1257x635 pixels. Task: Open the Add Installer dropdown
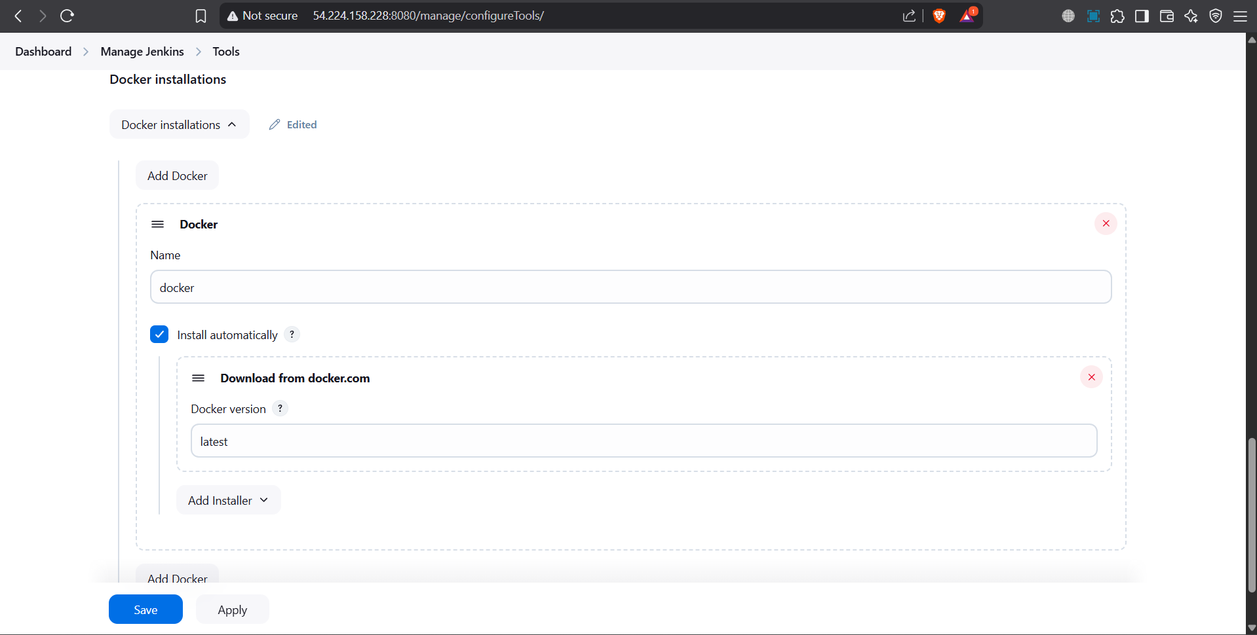[228, 500]
